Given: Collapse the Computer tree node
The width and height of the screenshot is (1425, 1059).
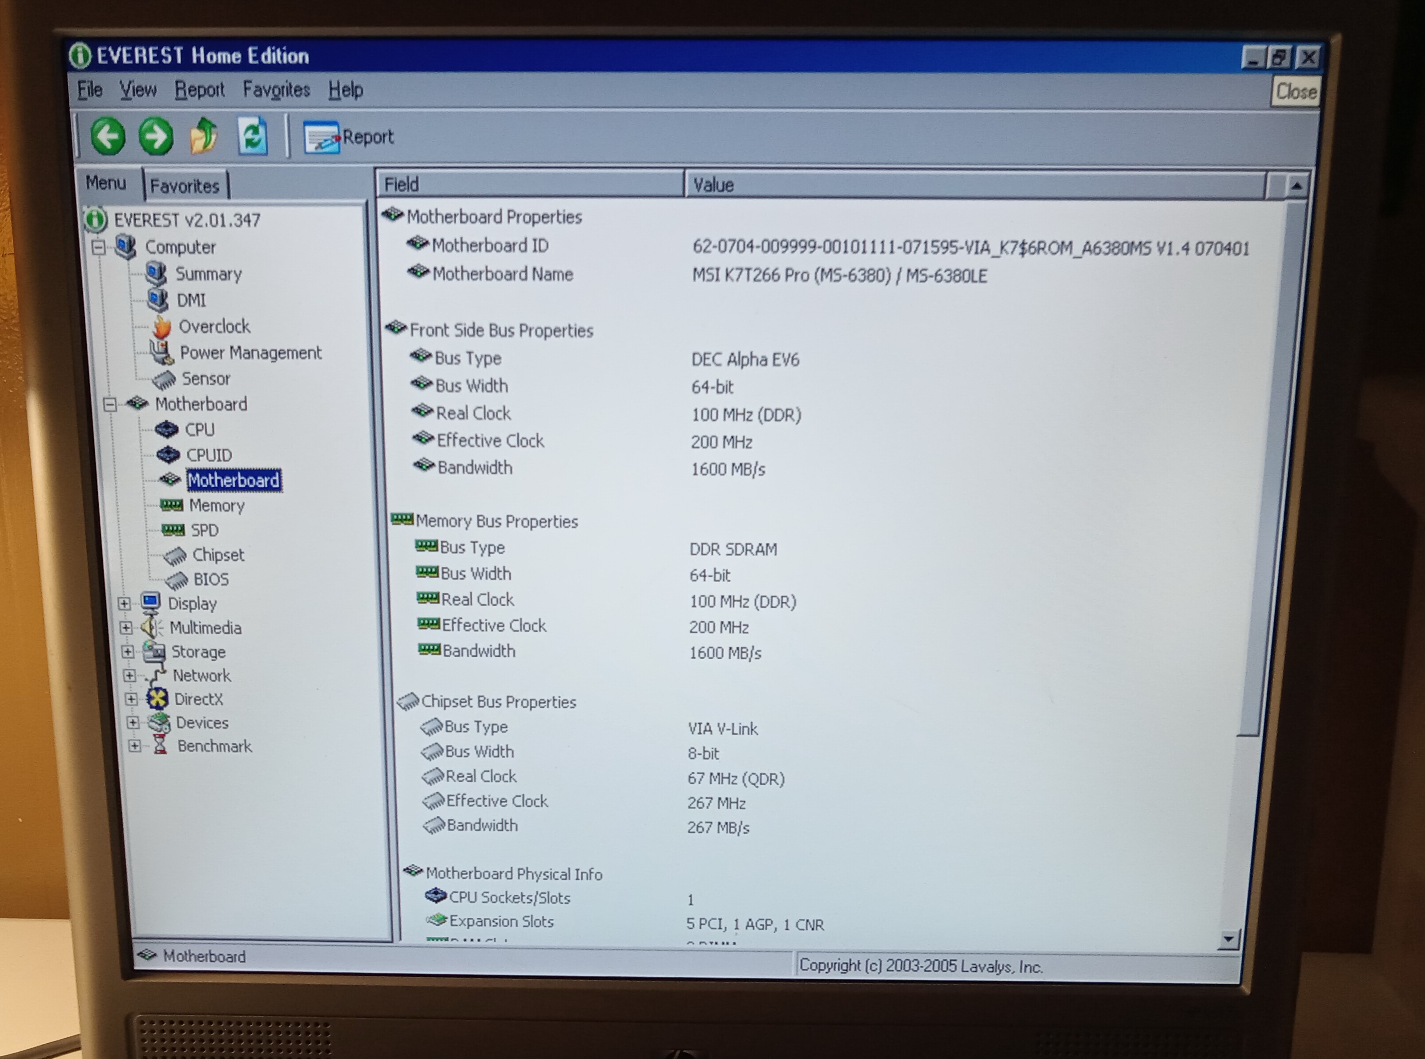Looking at the screenshot, I should click(98, 248).
